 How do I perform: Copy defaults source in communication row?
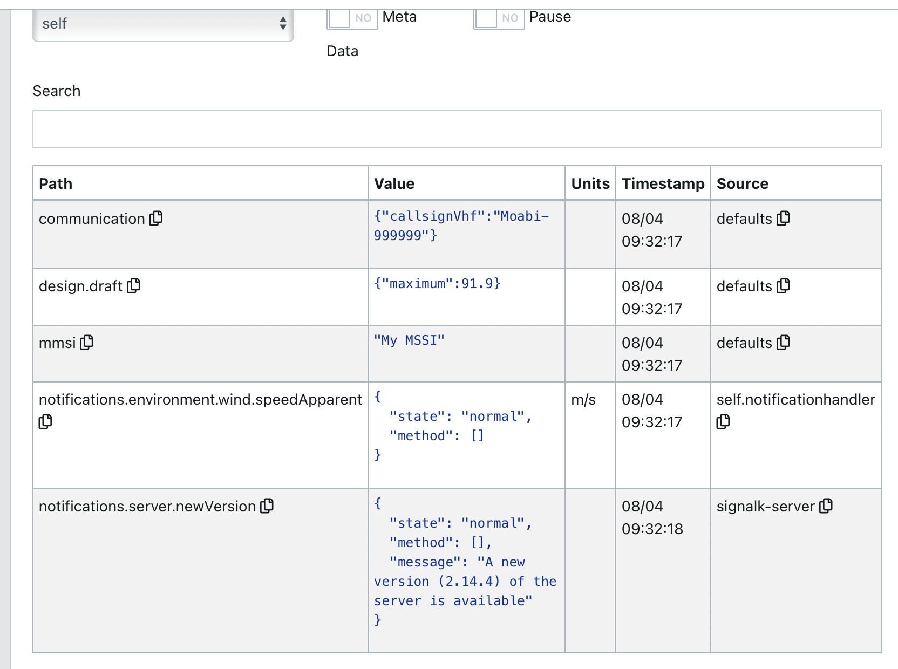point(783,219)
